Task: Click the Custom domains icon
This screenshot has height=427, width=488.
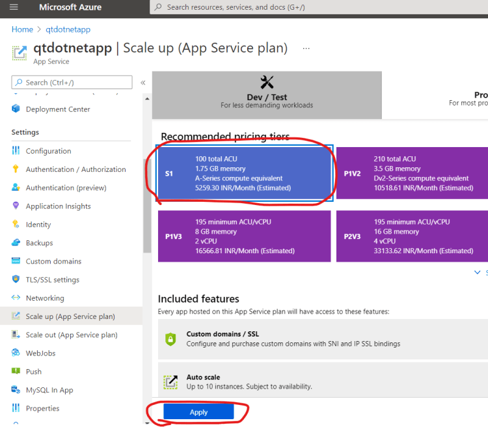Action: point(16,260)
